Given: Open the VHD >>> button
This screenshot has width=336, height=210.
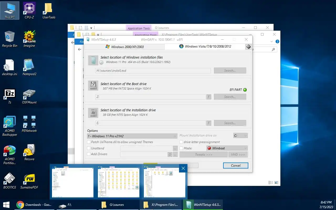Looking at the screenshot, I should tap(238, 155).
